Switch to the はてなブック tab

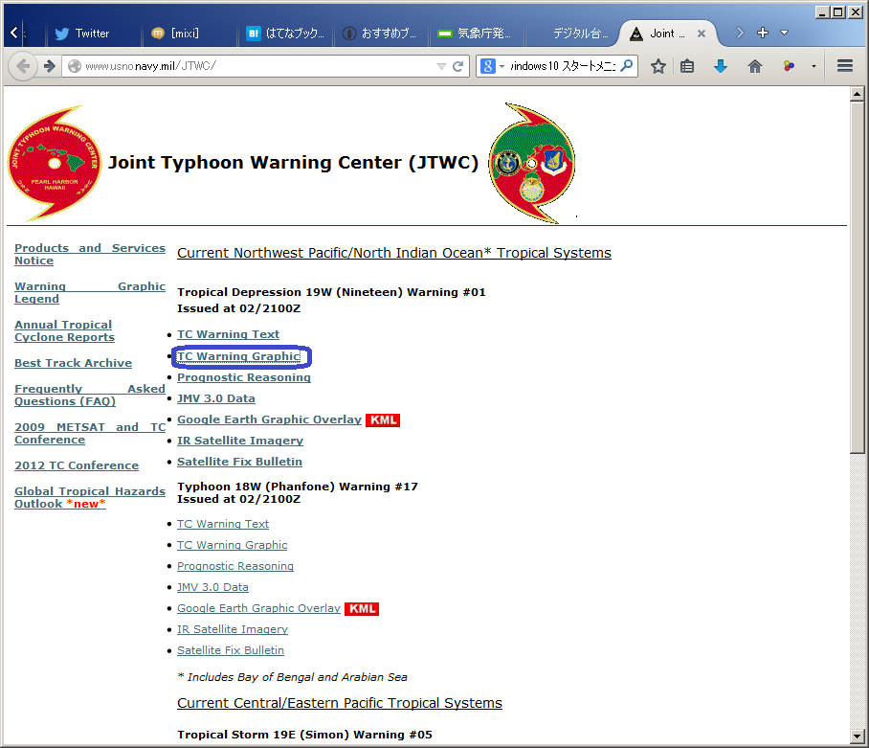[x=285, y=34]
